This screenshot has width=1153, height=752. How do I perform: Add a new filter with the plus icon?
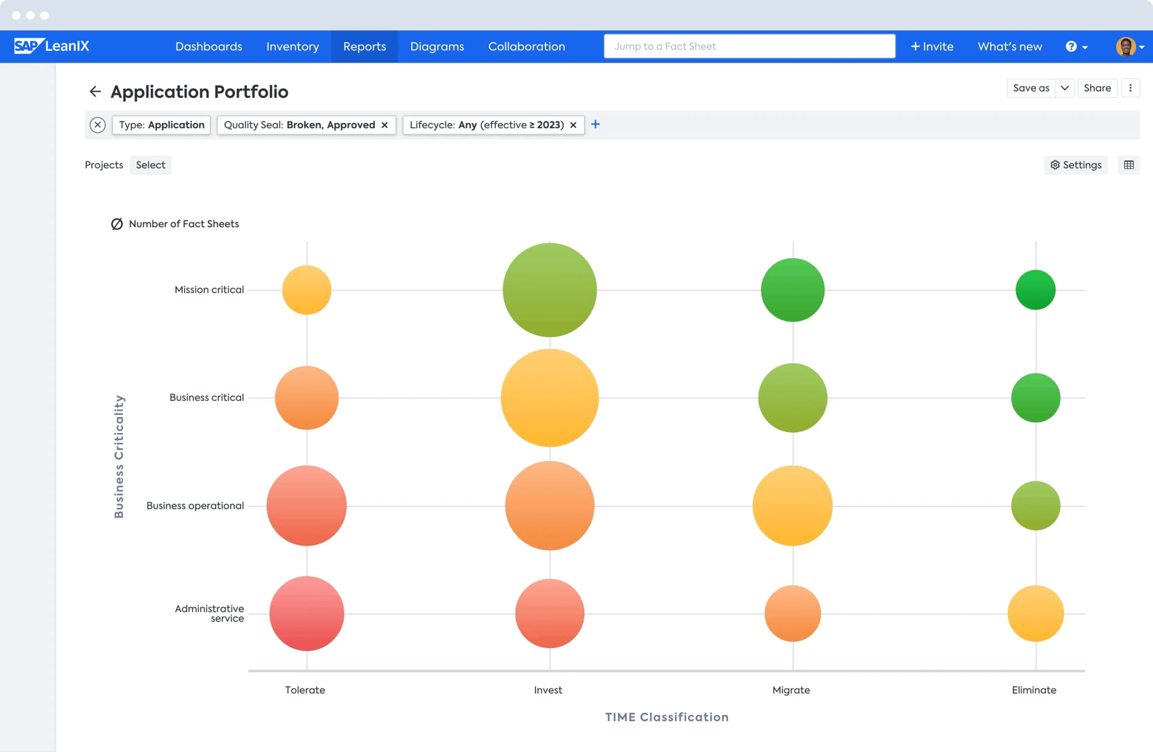(x=595, y=125)
